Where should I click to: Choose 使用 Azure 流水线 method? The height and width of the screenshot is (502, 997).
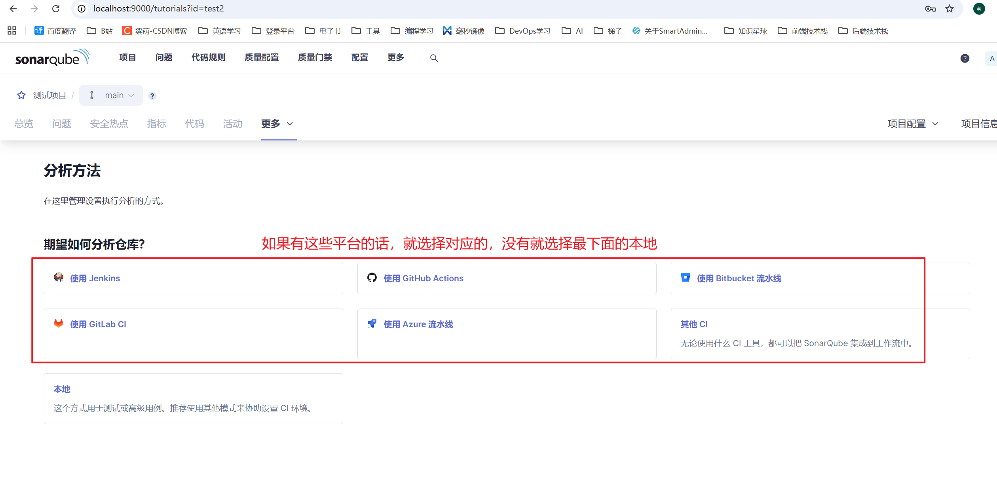pyautogui.click(x=507, y=334)
